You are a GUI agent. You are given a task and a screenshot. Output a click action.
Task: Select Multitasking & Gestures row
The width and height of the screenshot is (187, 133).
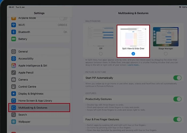click(39, 108)
